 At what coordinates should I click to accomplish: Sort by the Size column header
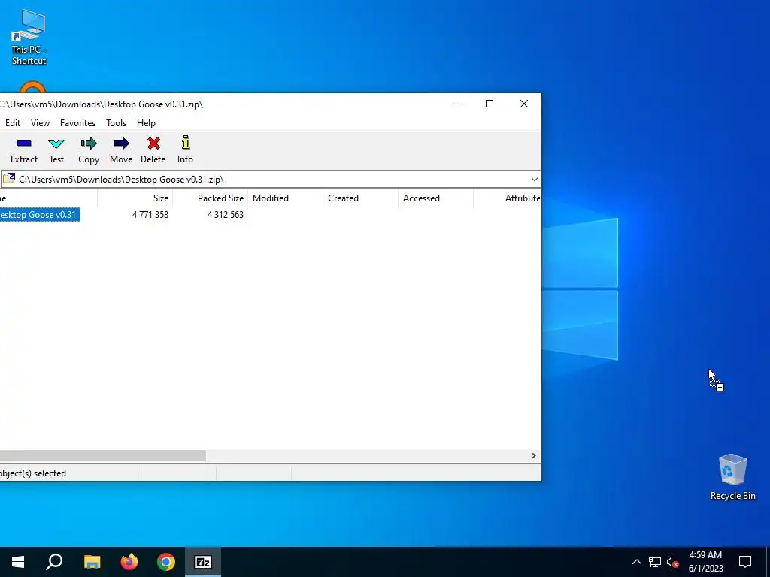135,198
